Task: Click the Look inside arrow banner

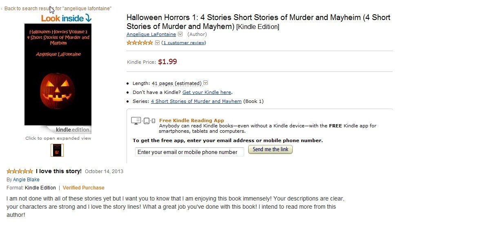Action: tap(67, 18)
